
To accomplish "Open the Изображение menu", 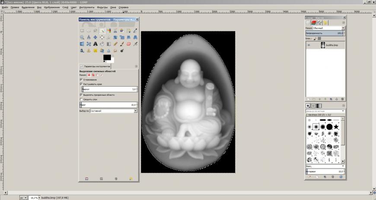I will coord(51,7).
